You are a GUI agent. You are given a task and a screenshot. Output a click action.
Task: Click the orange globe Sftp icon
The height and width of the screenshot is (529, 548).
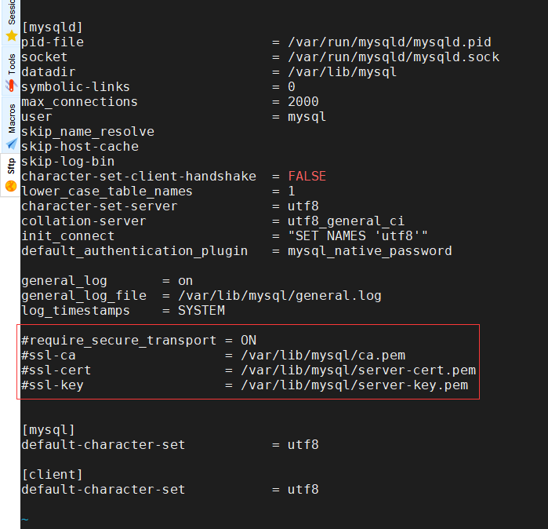click(x=11, y=186)
